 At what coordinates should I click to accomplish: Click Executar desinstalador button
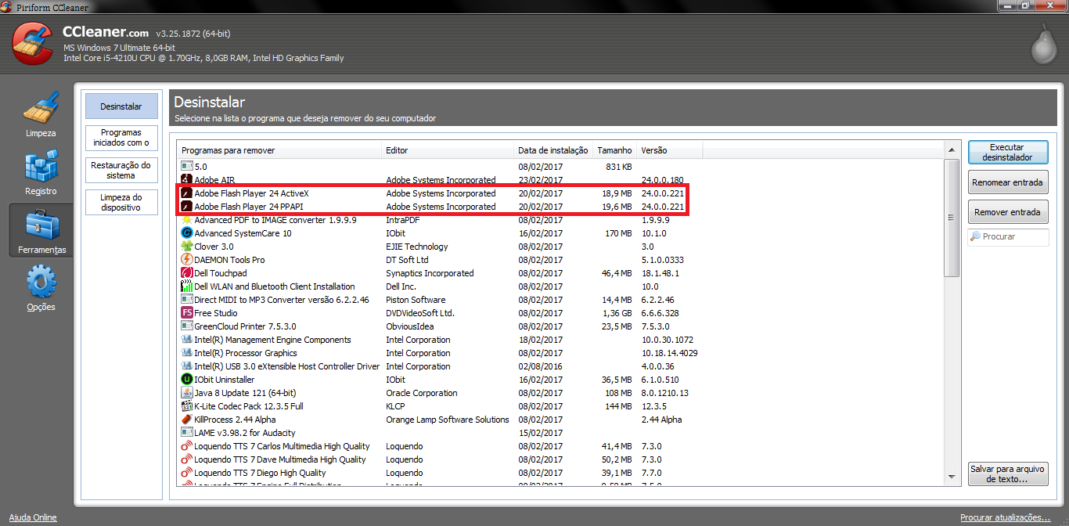tap(1008, 153)
